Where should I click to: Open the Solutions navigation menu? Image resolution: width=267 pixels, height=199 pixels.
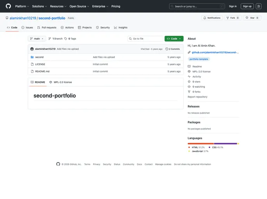(40, 6)
